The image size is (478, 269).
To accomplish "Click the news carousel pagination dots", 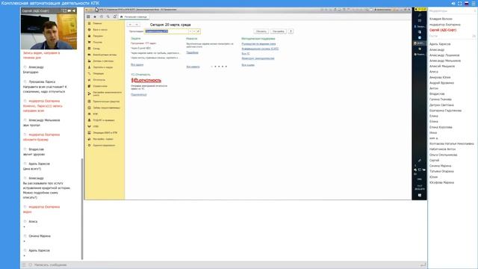I will pos(219,67).
